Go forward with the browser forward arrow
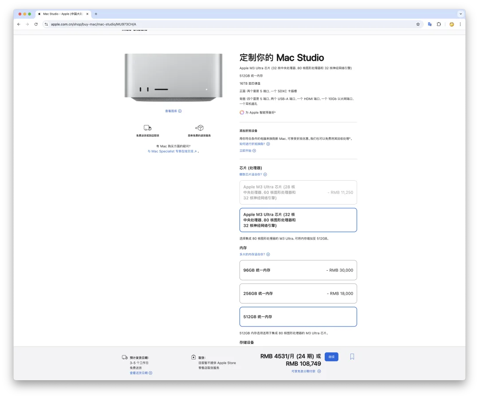Image resolution: width=479 pixels, height=398 pixels. [x=27, y=24]
